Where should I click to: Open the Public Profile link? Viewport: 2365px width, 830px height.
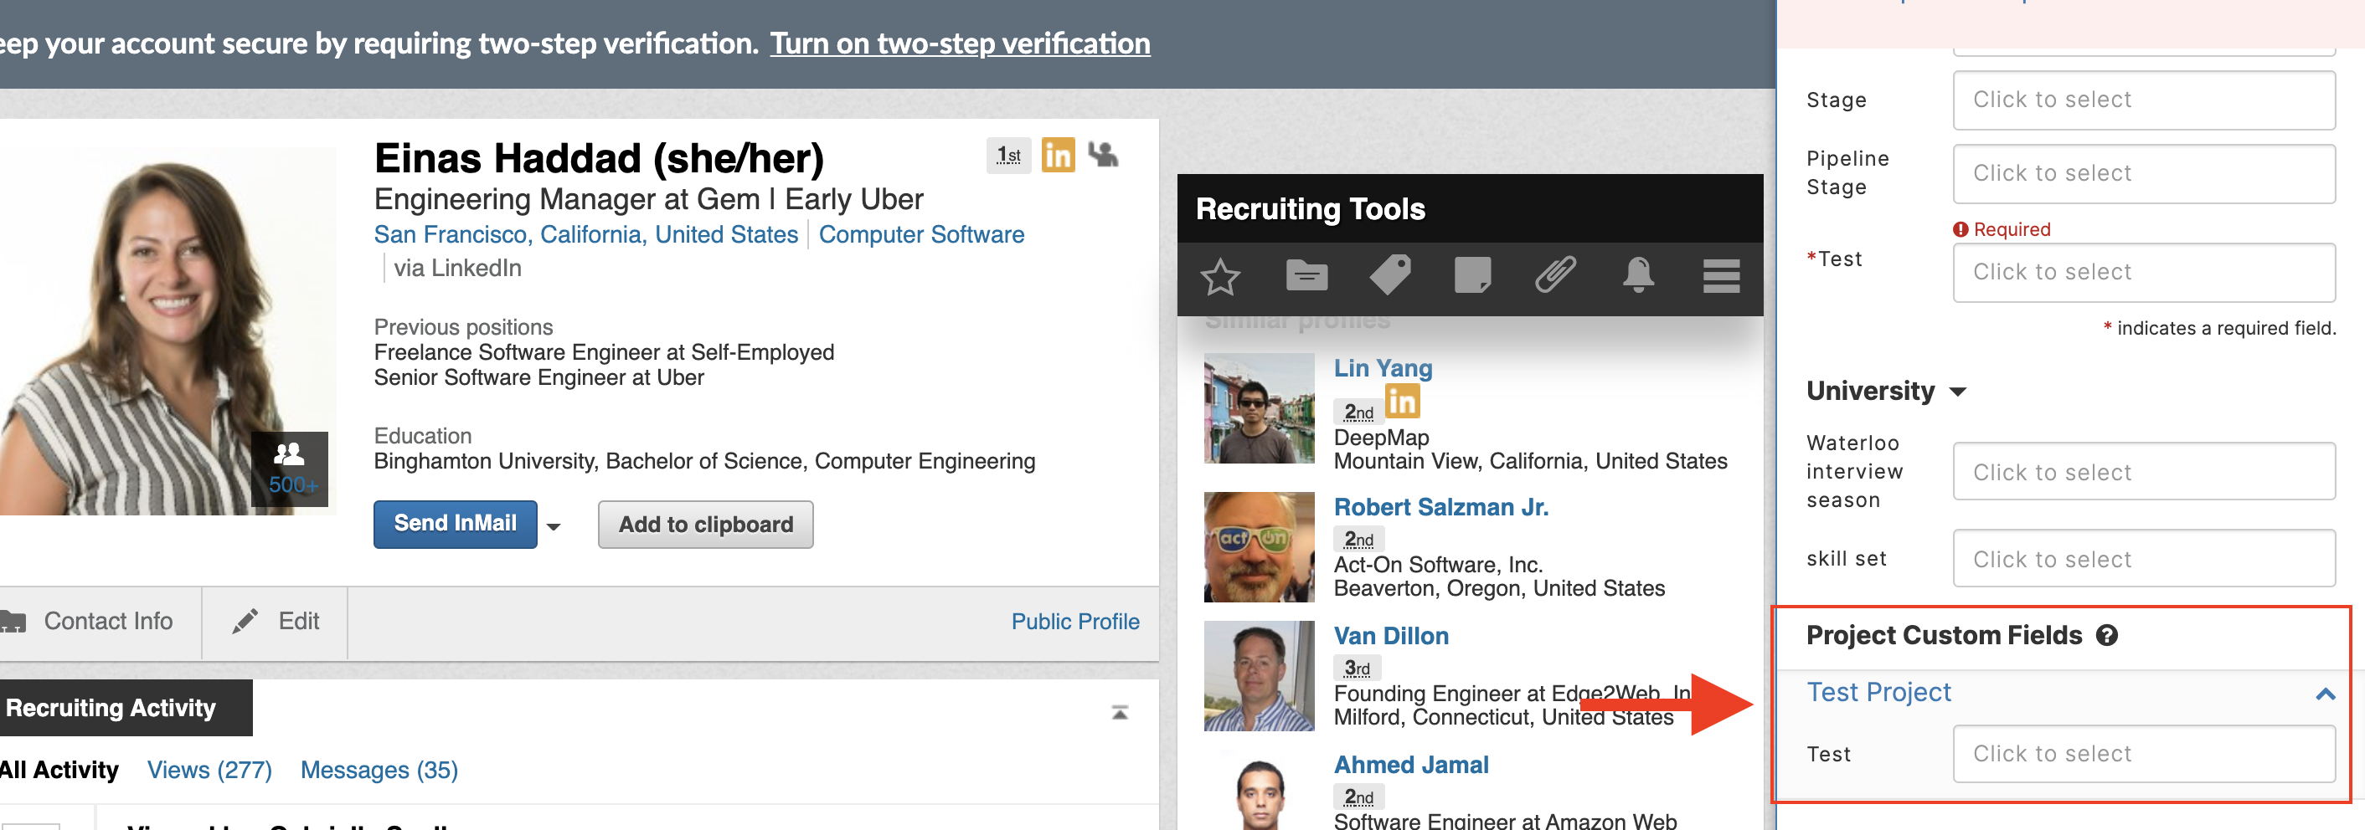[x=1075, y=621]
